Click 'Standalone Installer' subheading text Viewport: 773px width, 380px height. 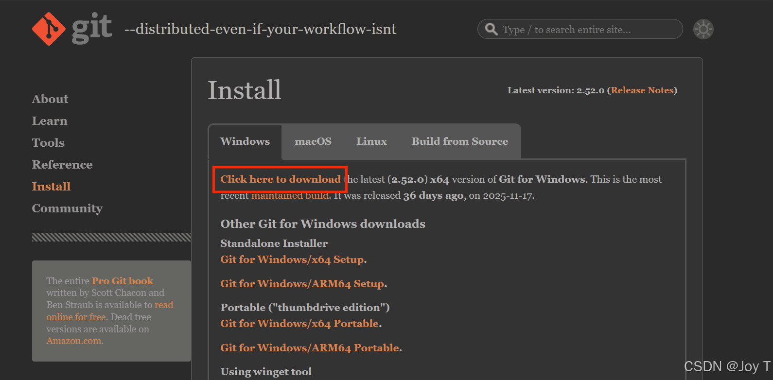coord(274,243)
